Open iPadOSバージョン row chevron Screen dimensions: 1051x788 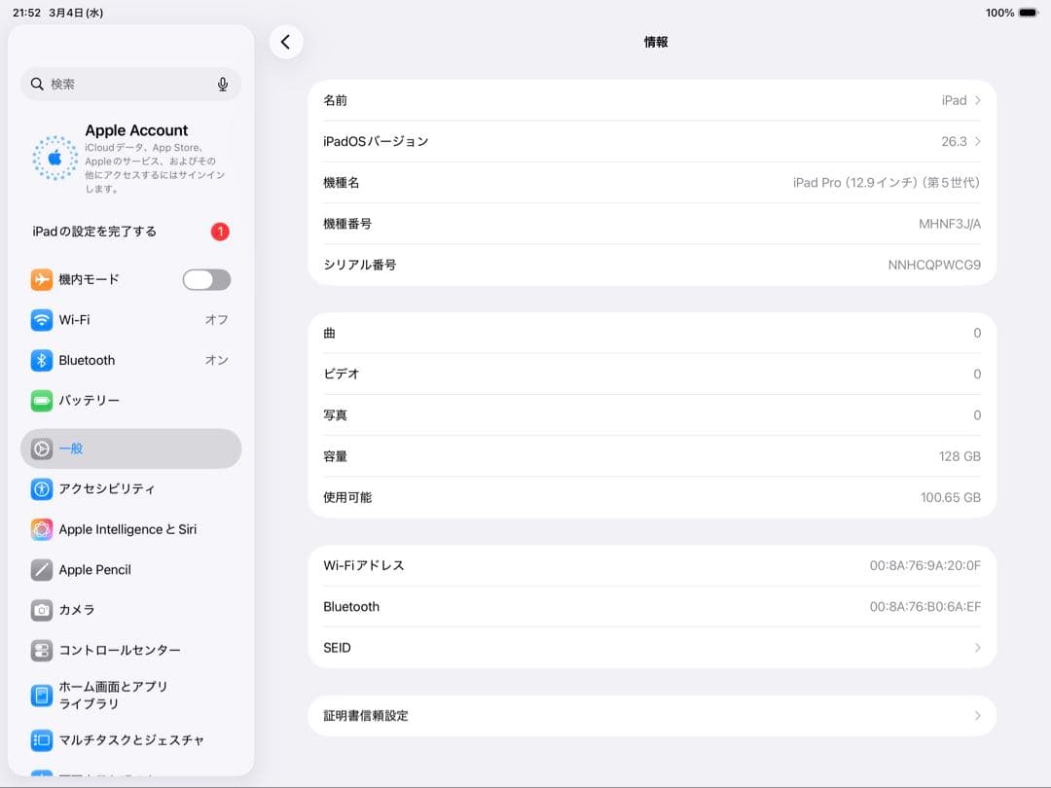tap(978, 141)
